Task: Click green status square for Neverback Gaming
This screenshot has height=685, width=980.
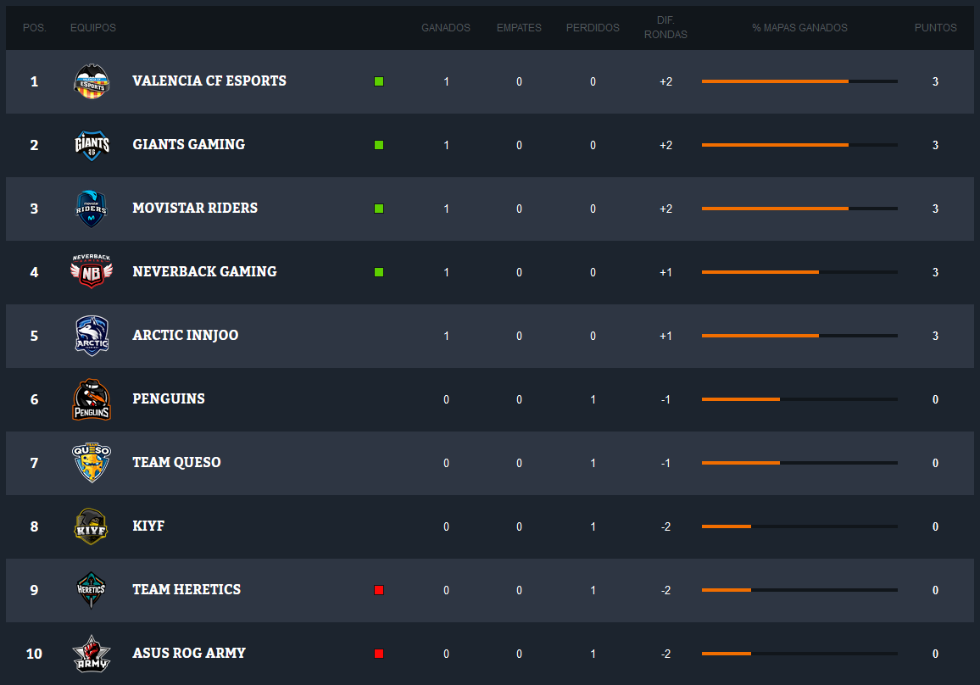Action: click(x=379, y=272)
